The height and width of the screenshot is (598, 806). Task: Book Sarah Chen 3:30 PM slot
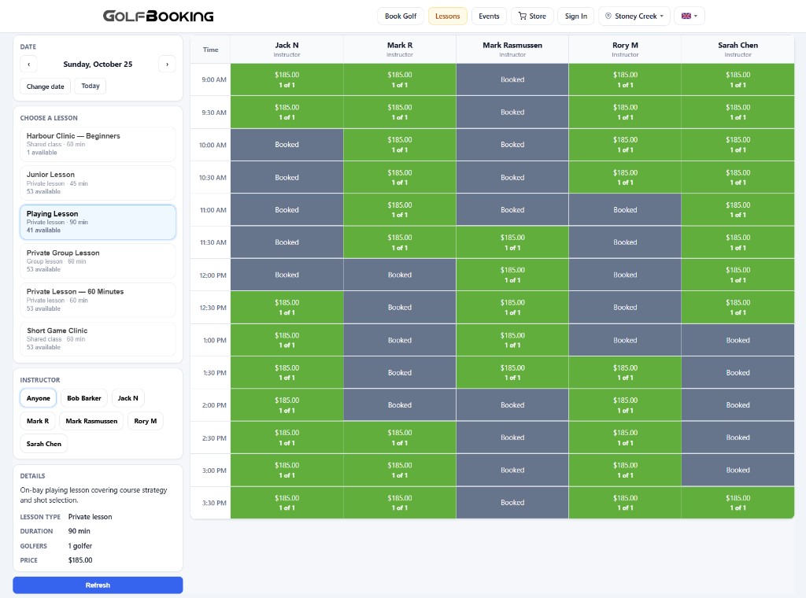[x=738, y=503]
